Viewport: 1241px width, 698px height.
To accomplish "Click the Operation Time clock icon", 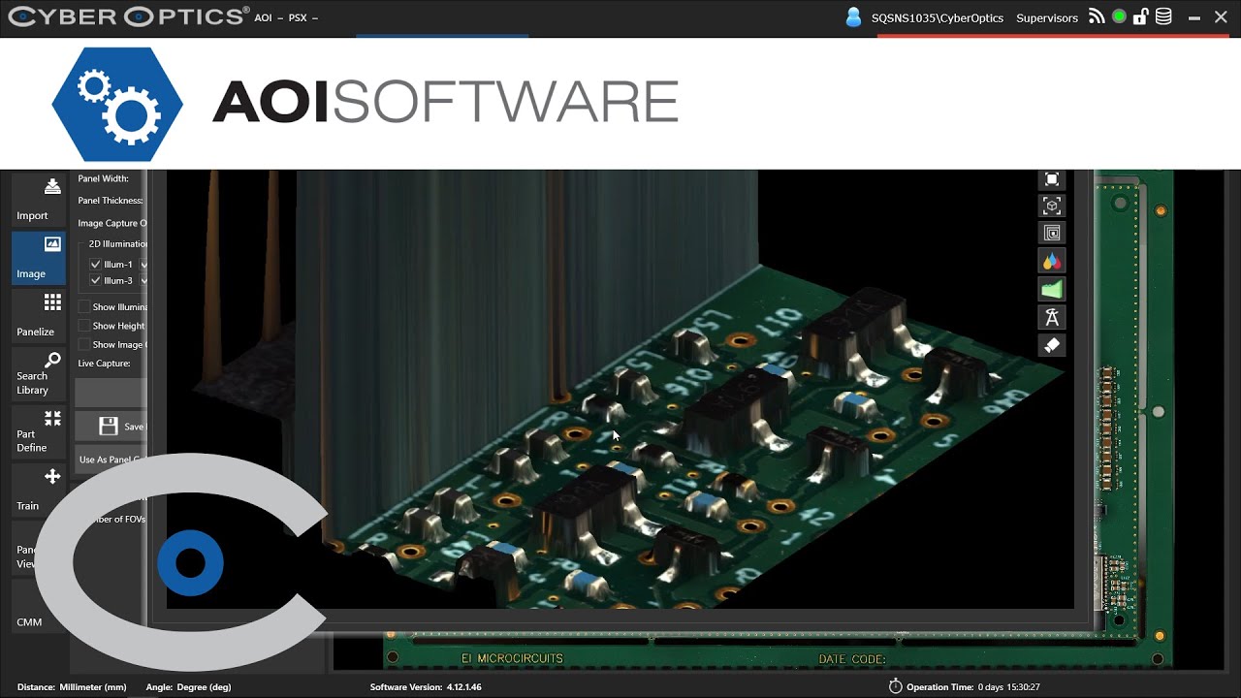I will click(895, 686).
